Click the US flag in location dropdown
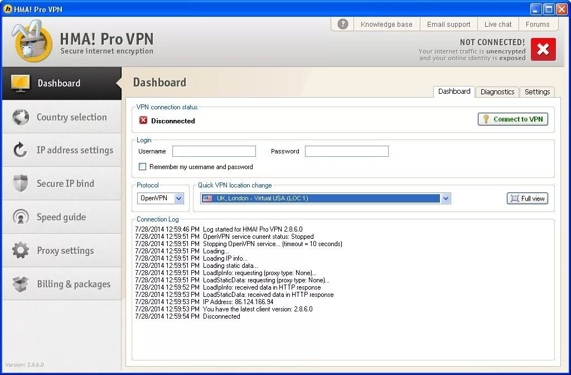571x375 pixels. [x=207, y=198]
